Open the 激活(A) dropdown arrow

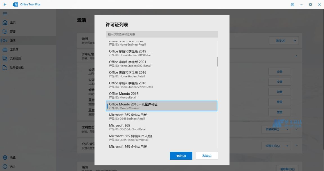tap(294, 41)
